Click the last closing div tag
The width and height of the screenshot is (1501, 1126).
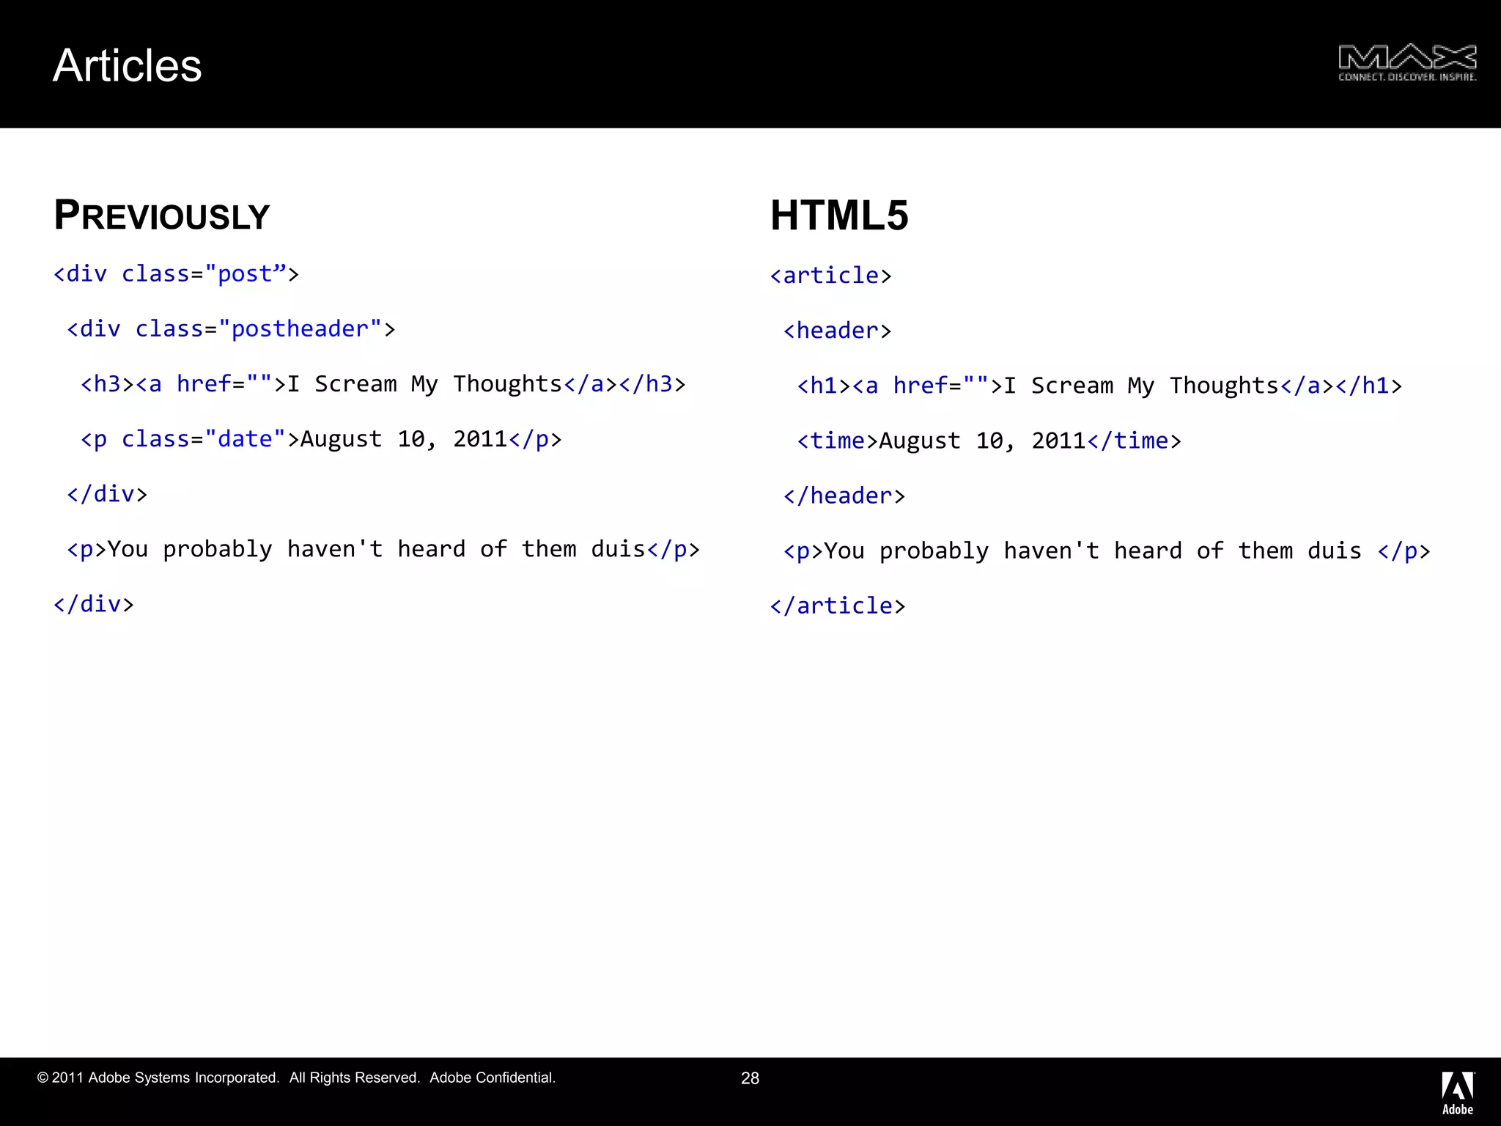pyautogui.click(x=94, y=604)
